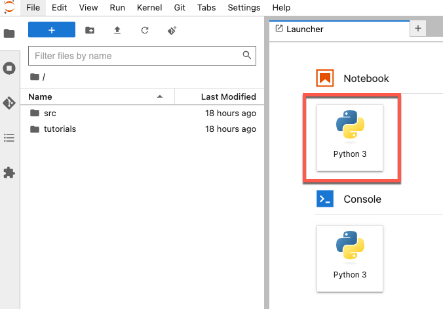Create a new folder in file browser
This screenshot has width=443, height=309.
point(90,30)
